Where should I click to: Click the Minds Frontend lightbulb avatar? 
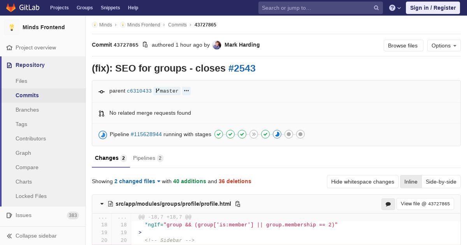pos(12,27)
